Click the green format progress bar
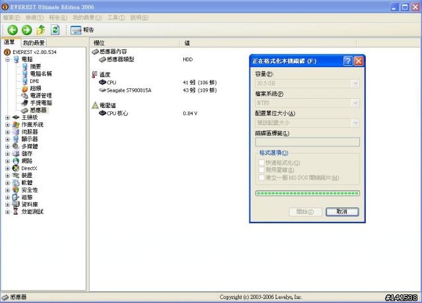This screenshot has width=422, height=303. click(x=307, y=193)
